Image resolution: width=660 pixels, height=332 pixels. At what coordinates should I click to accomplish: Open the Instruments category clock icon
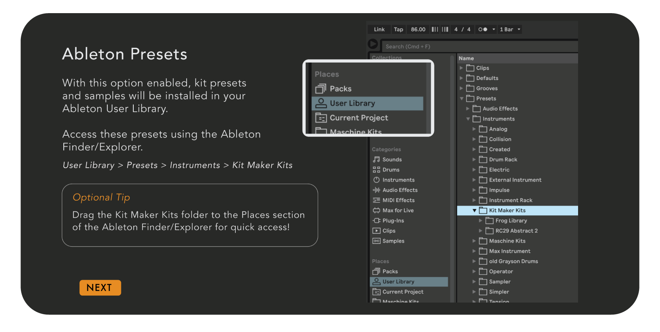376,180
